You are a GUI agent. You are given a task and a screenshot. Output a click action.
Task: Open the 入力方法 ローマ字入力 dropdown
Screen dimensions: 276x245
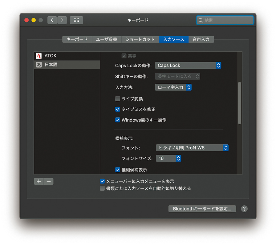[173, 87]
